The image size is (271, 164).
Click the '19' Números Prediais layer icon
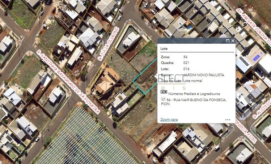(x=164, y=93)
